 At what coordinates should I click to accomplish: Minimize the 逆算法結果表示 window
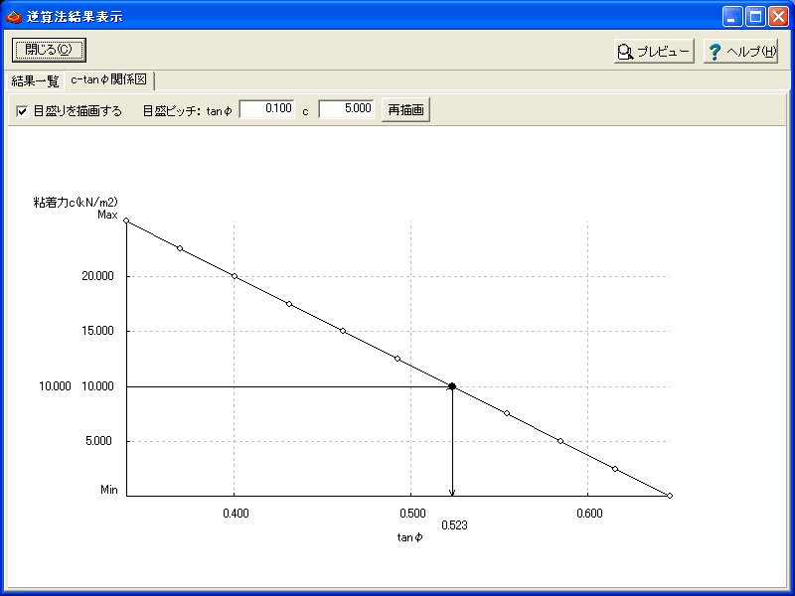732,17
